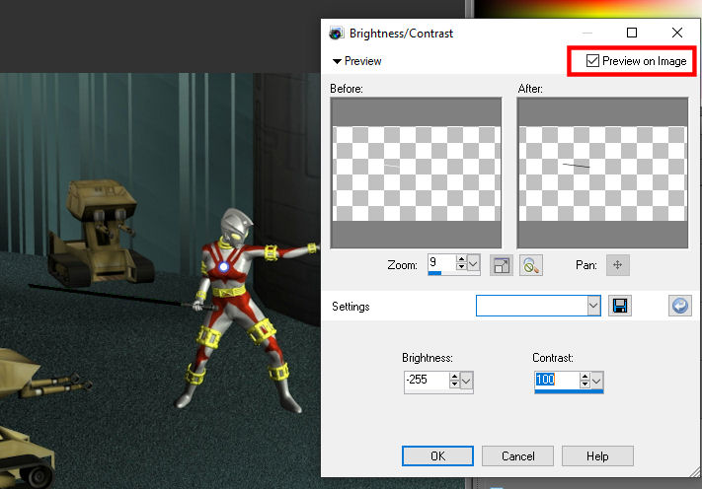Click the Help button
702x489 pixels.
(597, 455)
